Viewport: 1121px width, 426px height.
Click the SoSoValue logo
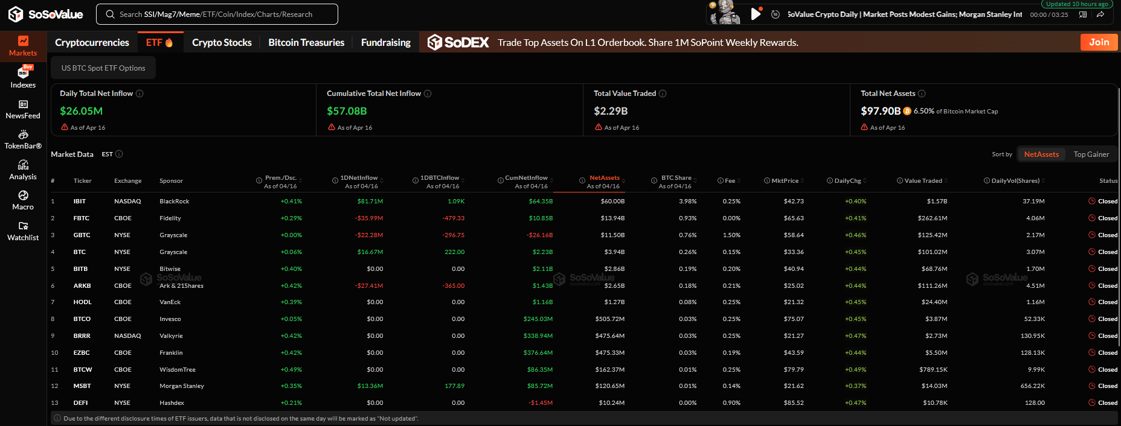pos(45,14)
